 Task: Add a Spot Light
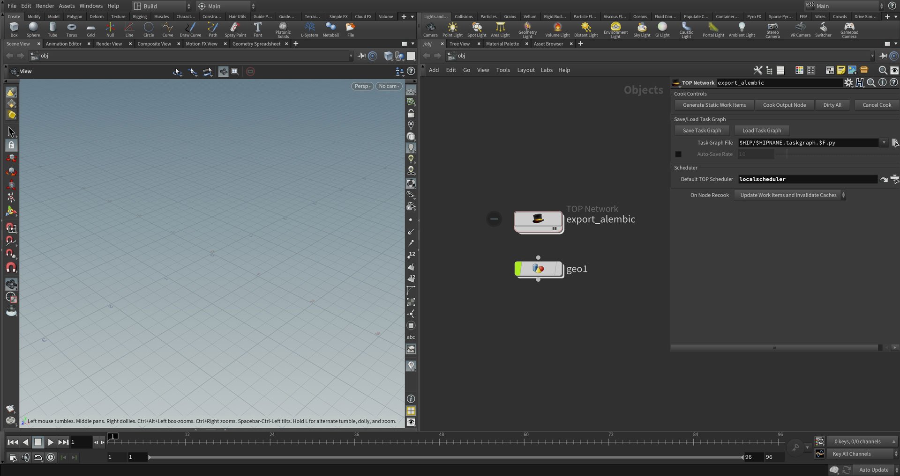tap(477, 29)
